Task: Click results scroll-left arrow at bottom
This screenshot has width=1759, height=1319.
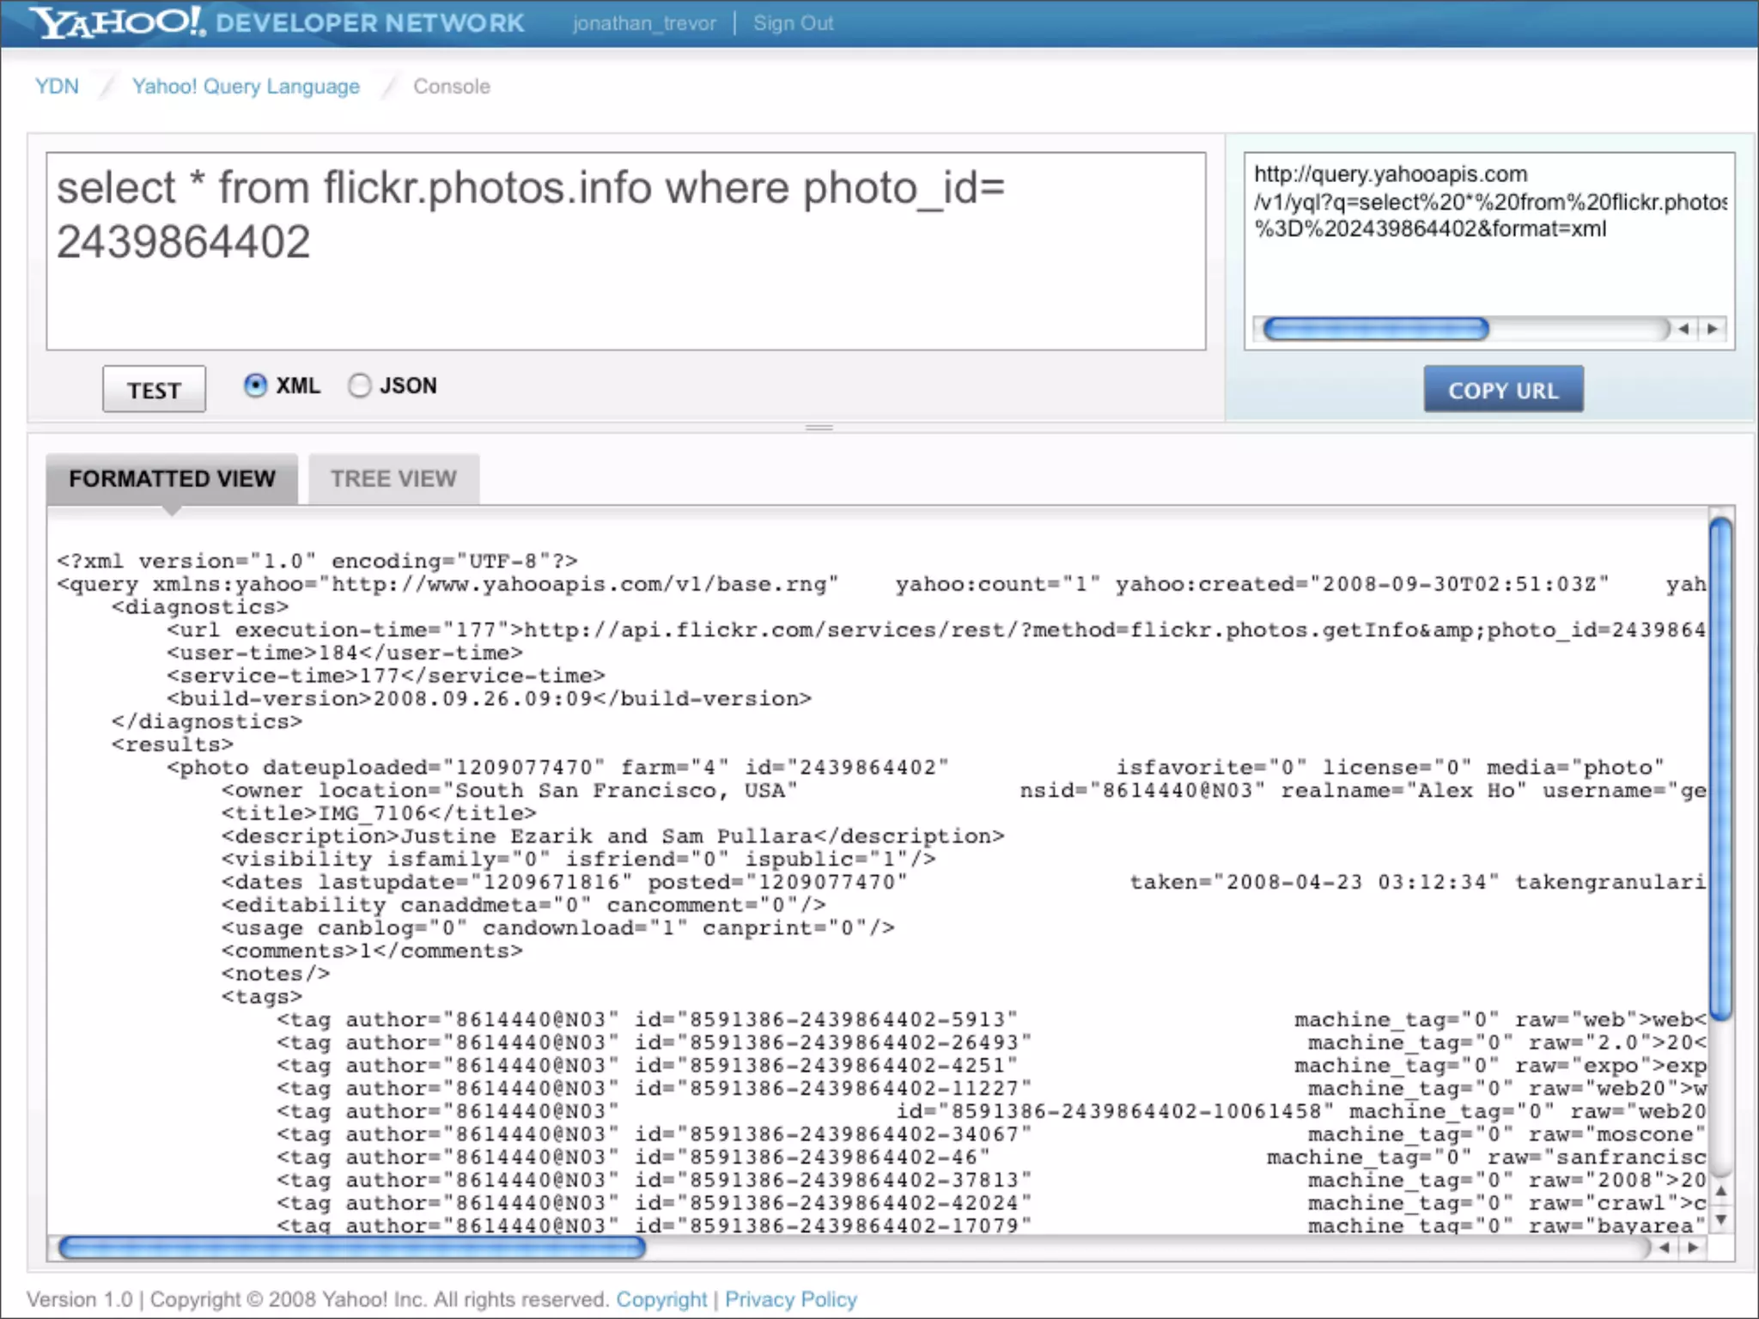Action: (x=1665, y=1248)
